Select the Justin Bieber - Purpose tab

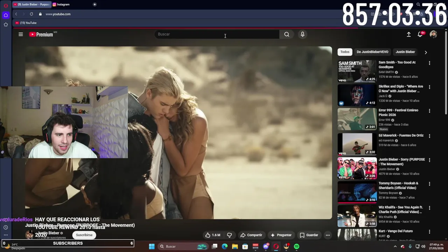[x=31, y=5]
